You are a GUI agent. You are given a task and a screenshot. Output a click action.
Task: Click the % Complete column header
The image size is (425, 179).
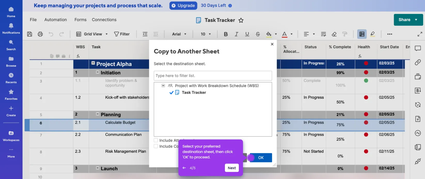[x=340, y=47]
